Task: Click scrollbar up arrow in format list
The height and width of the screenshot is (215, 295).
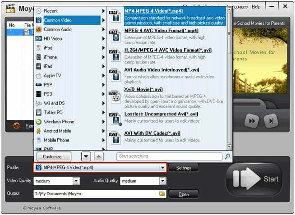Action: [x=229, y=9]
